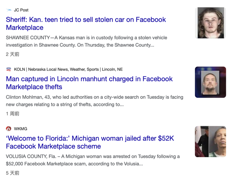Click the '5 天前' timestamp
This screenshot has height=181, width=233.
point(12,173)
